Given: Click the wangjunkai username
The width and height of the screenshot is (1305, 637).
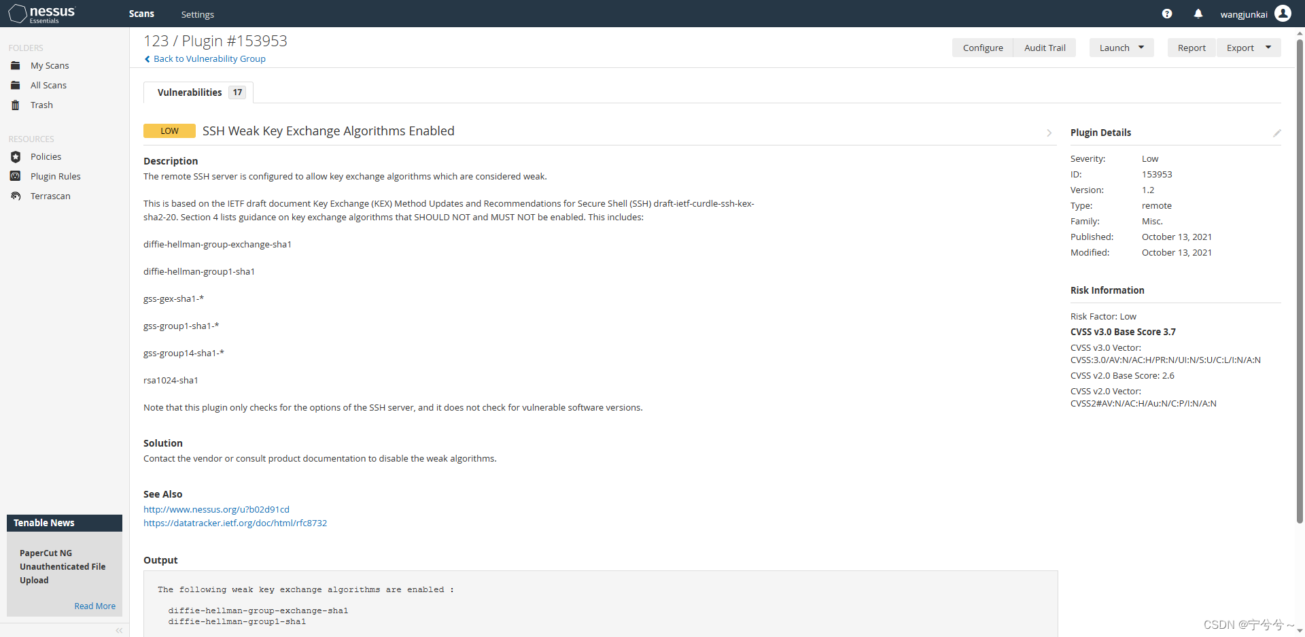Looking at the screenshot, I should click(1244, 14).
